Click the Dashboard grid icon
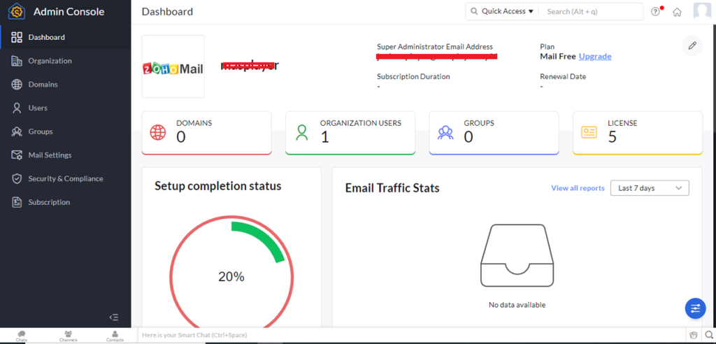The image size is (716, 344). (17, 38)
